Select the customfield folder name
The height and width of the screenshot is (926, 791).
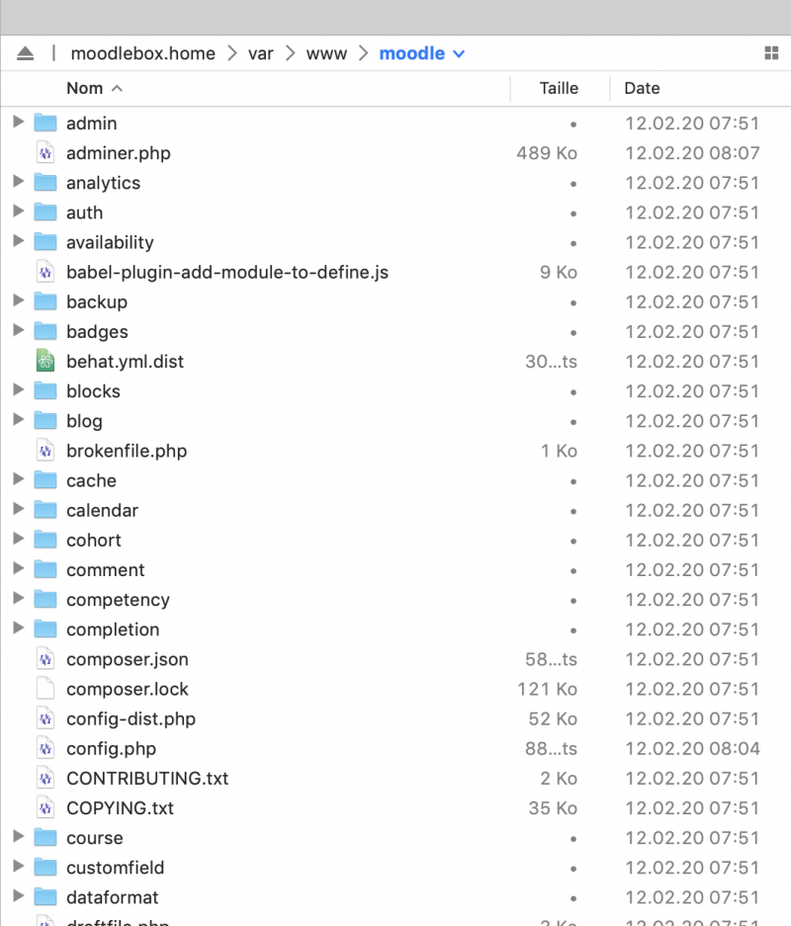pyautogui.click(x=116, y=868)
